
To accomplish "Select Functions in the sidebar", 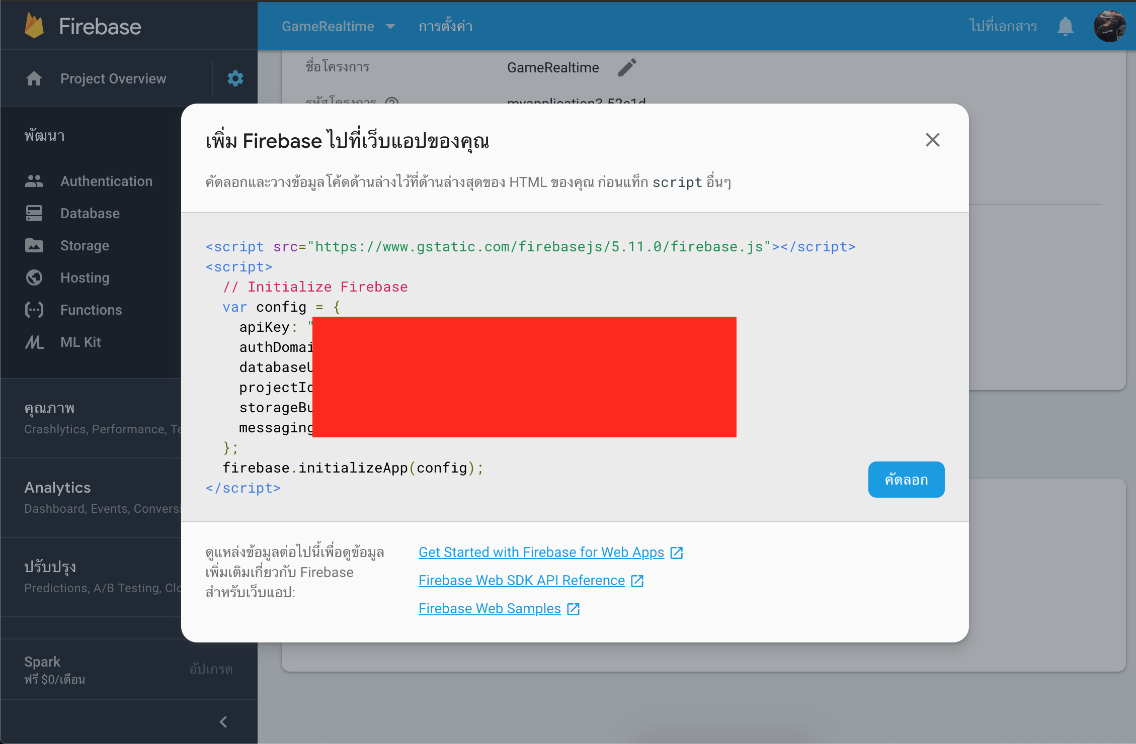I will click(x=91, y=310).
